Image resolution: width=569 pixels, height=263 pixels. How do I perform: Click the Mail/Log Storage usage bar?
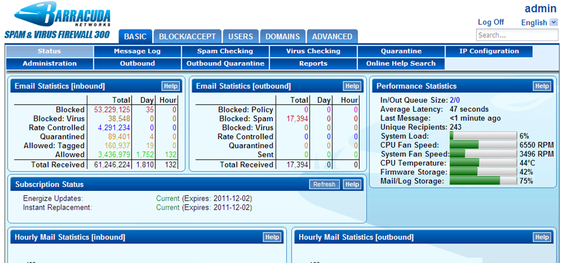(483, 181)
